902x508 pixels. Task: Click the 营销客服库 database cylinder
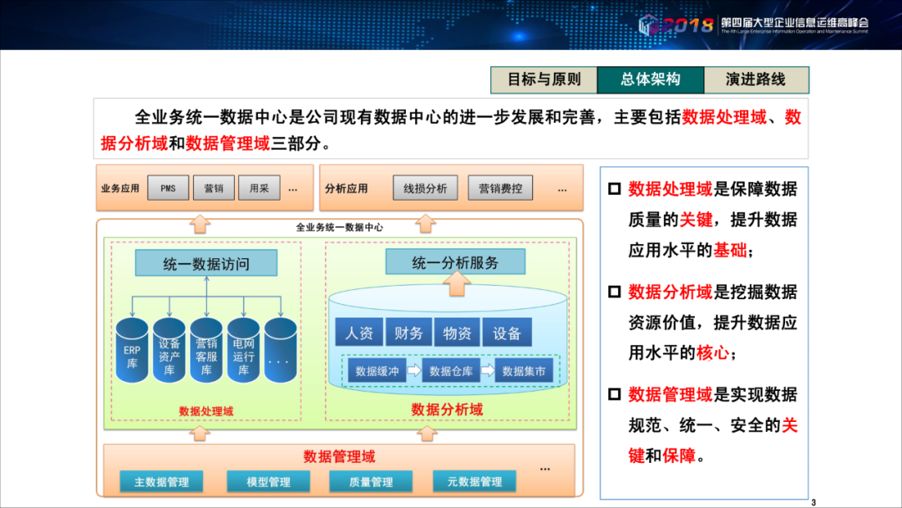click(206, 350)
